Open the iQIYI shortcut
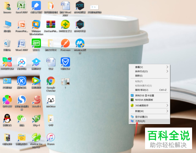 pyautogui.click(x=36, y=43)
